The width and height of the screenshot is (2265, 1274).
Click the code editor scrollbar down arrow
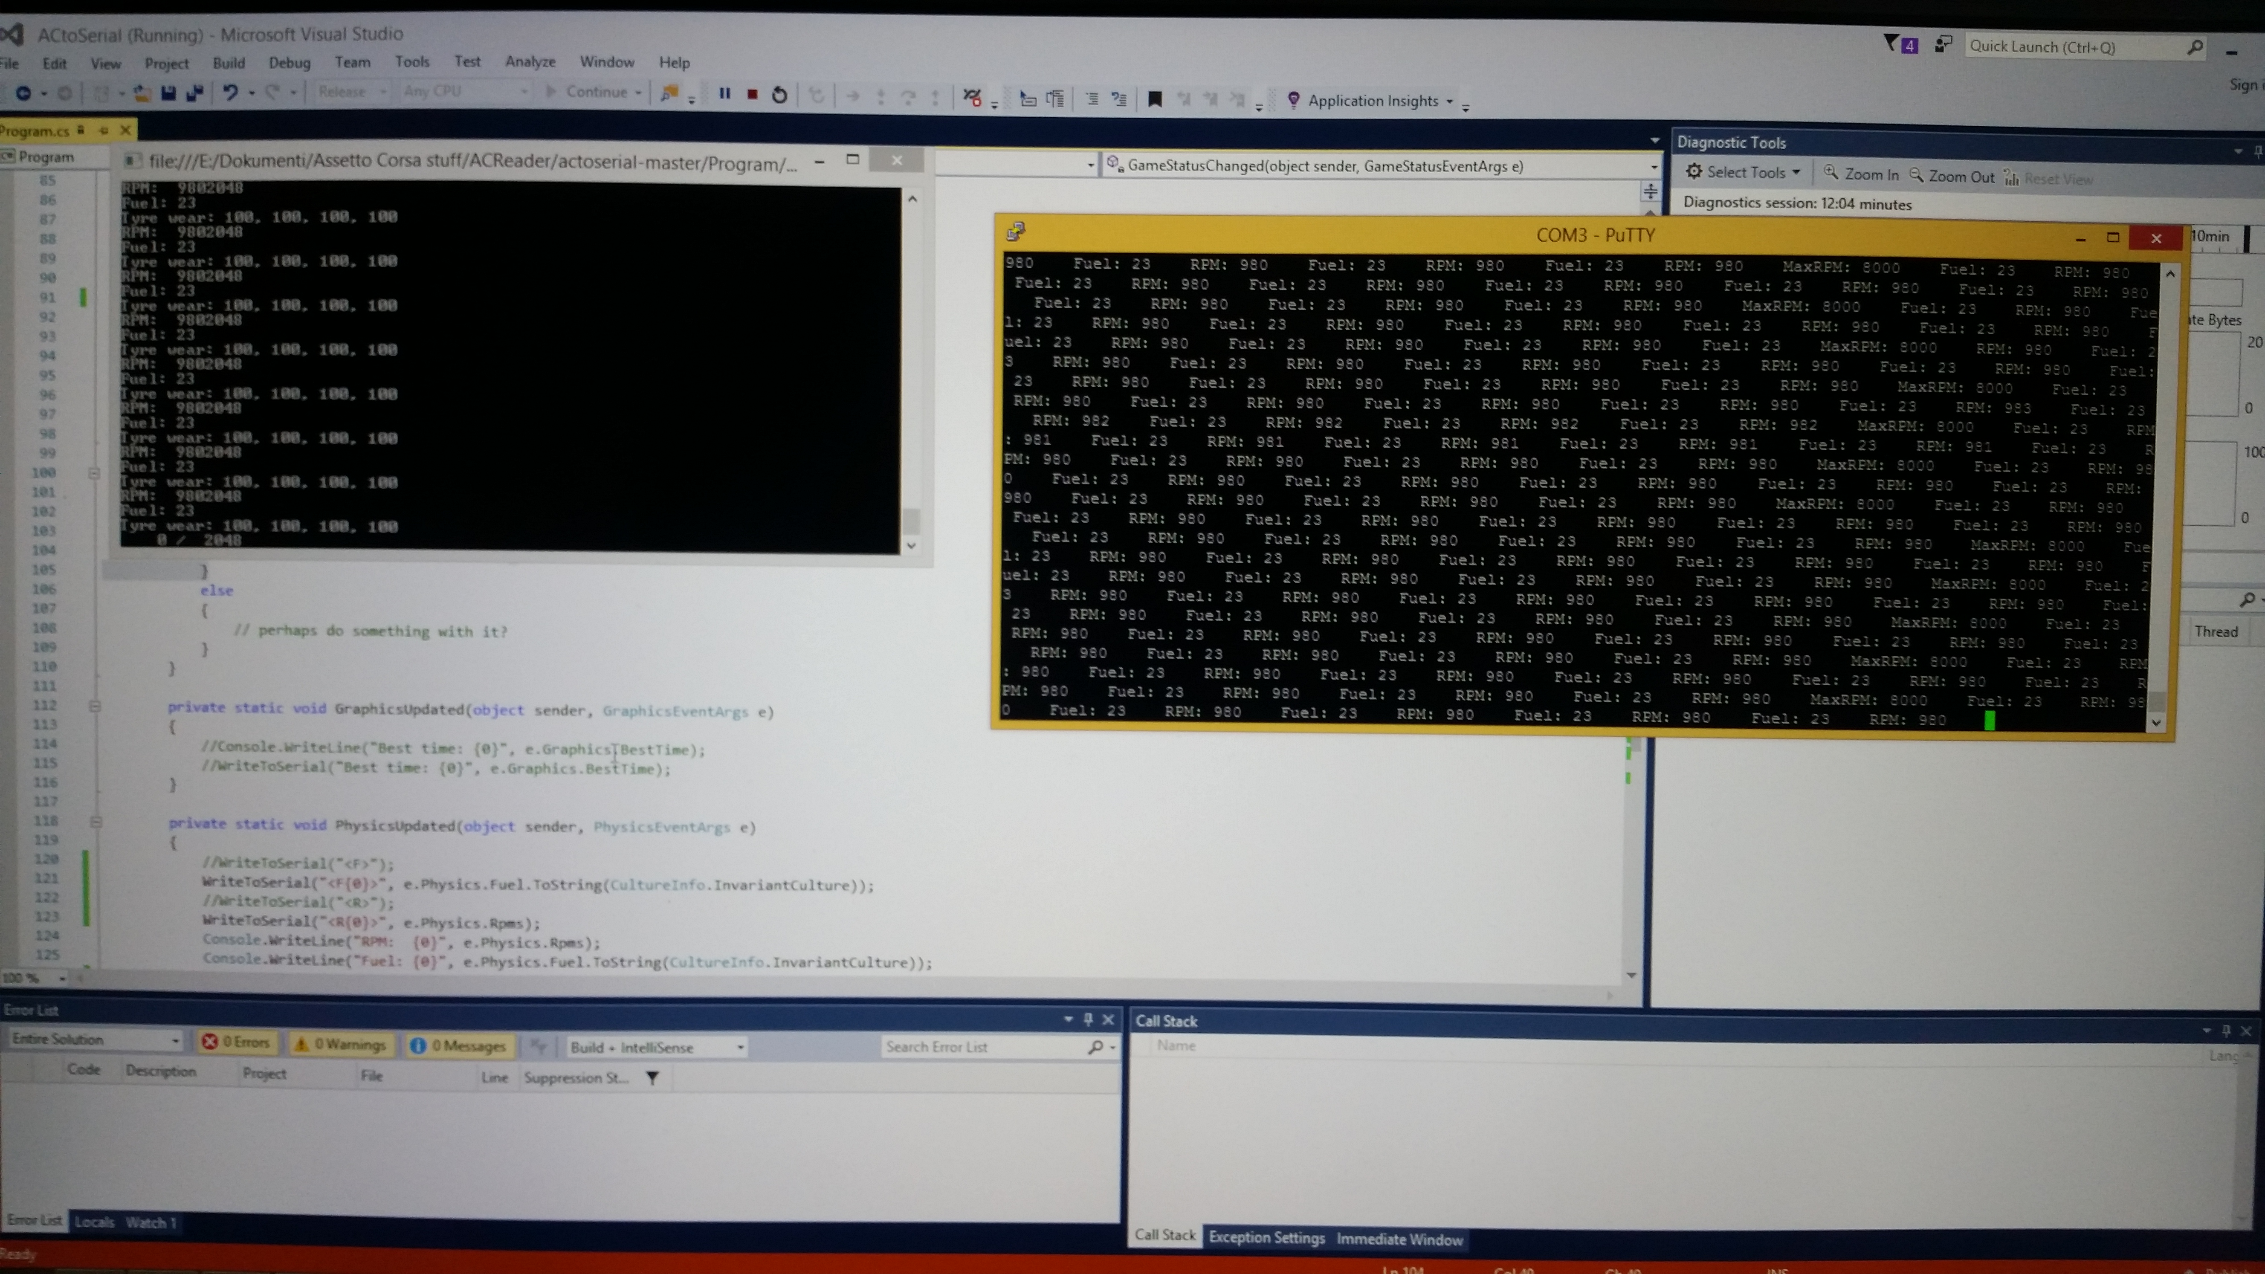click(x=1632, y=975)
